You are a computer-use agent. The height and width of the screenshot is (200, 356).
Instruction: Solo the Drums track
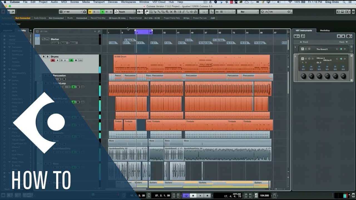pos(47,57)
